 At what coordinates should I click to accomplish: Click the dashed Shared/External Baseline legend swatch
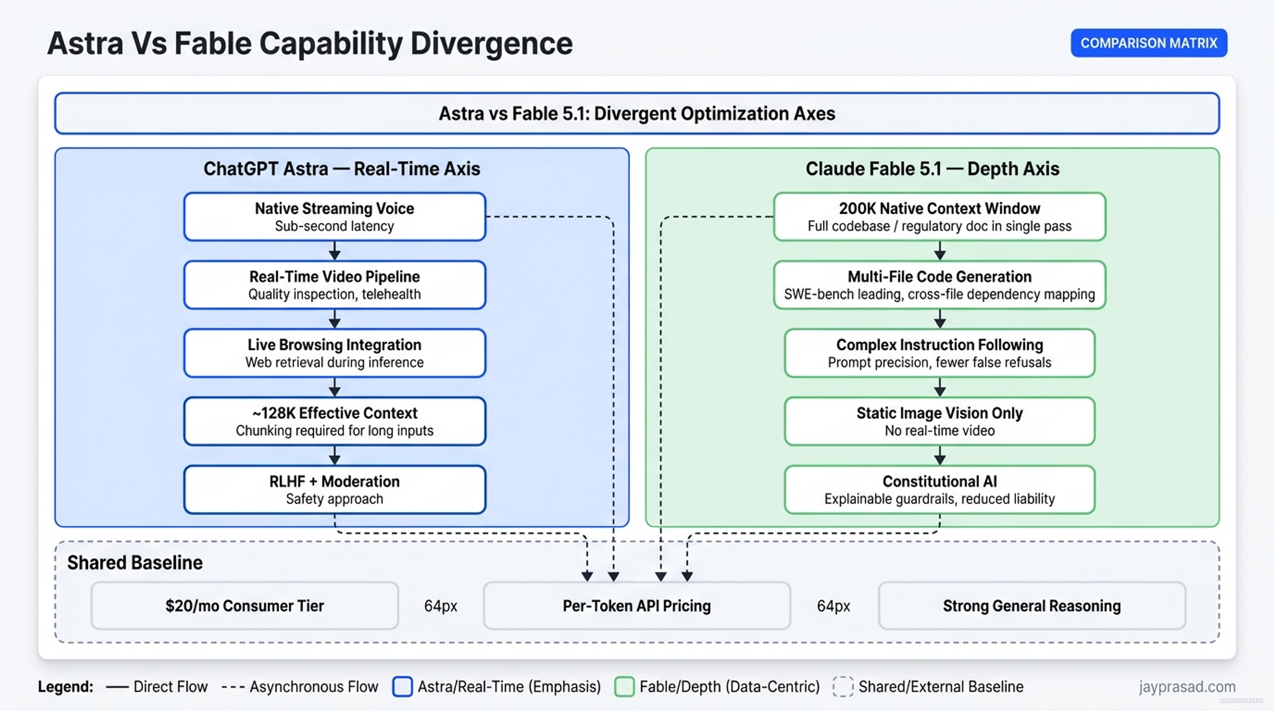pyautogui.click(x=843, y=687)
